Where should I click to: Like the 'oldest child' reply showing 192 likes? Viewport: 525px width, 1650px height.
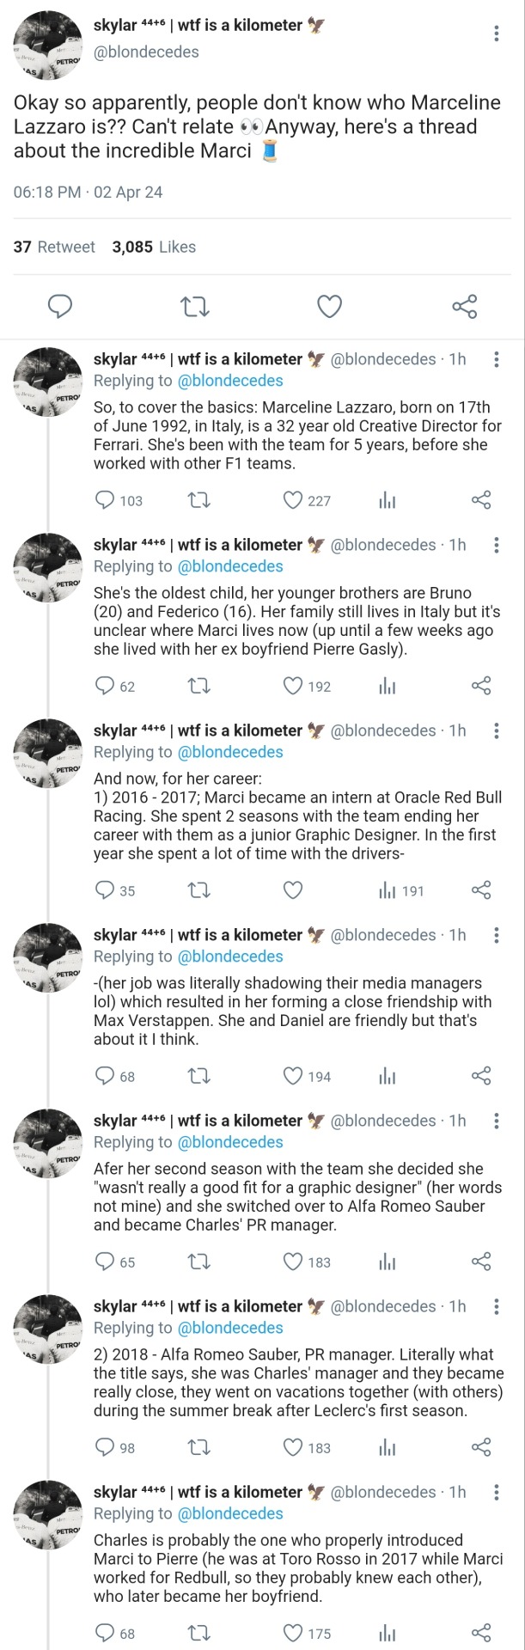pyautogui.click(x=294, y=686)
